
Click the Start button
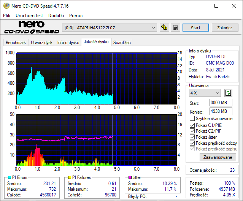pos(196,28)
